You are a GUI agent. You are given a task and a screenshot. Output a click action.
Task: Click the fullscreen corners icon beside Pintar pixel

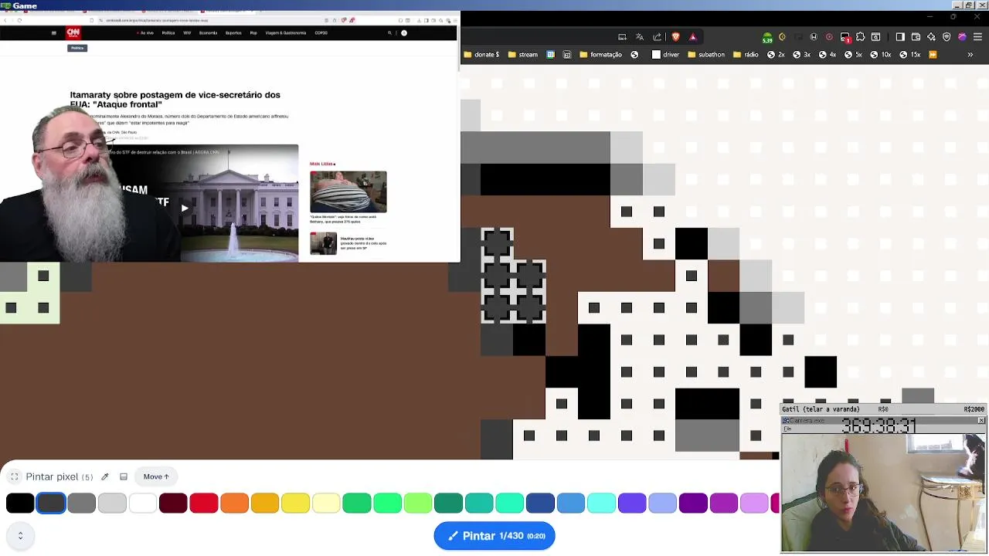(x=15, y=476)
